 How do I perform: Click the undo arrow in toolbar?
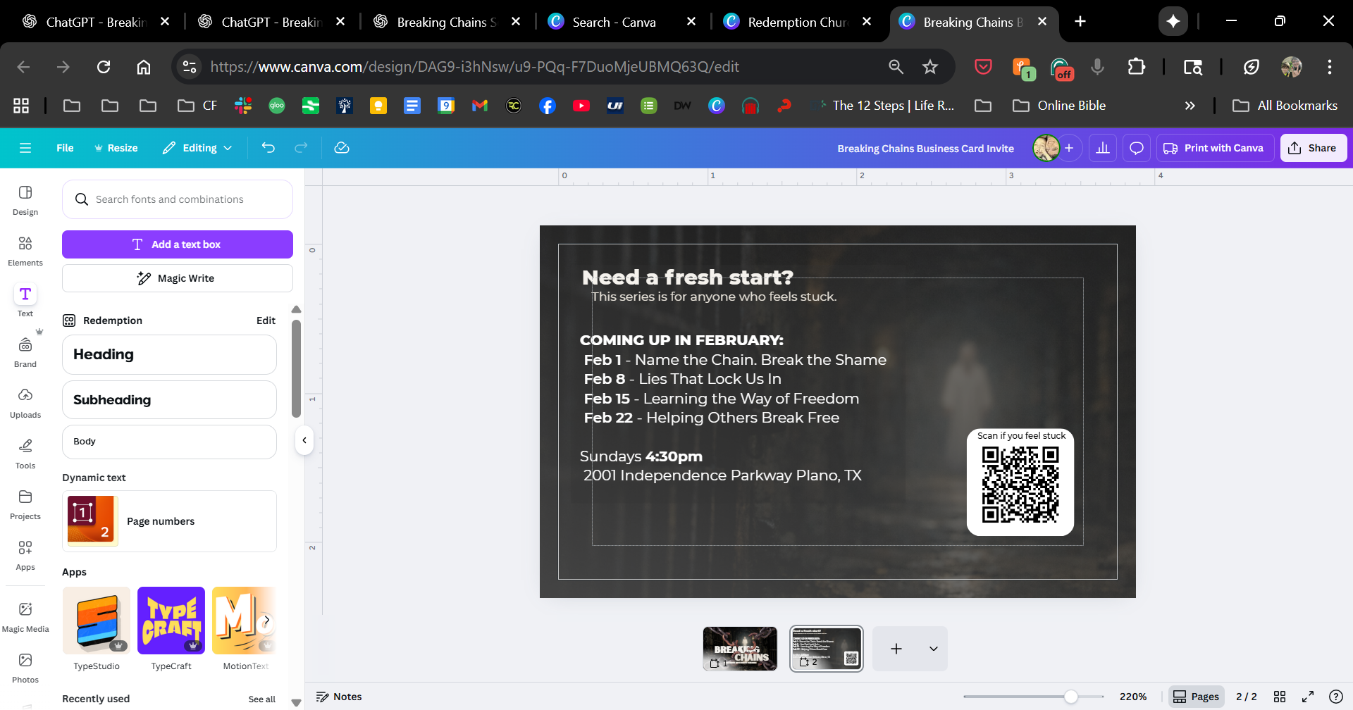(268, 148)
